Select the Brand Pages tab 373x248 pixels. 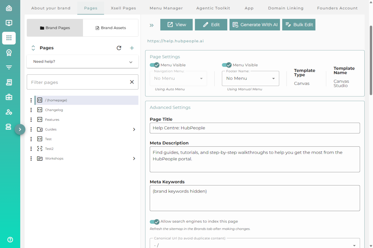(55, 28)
